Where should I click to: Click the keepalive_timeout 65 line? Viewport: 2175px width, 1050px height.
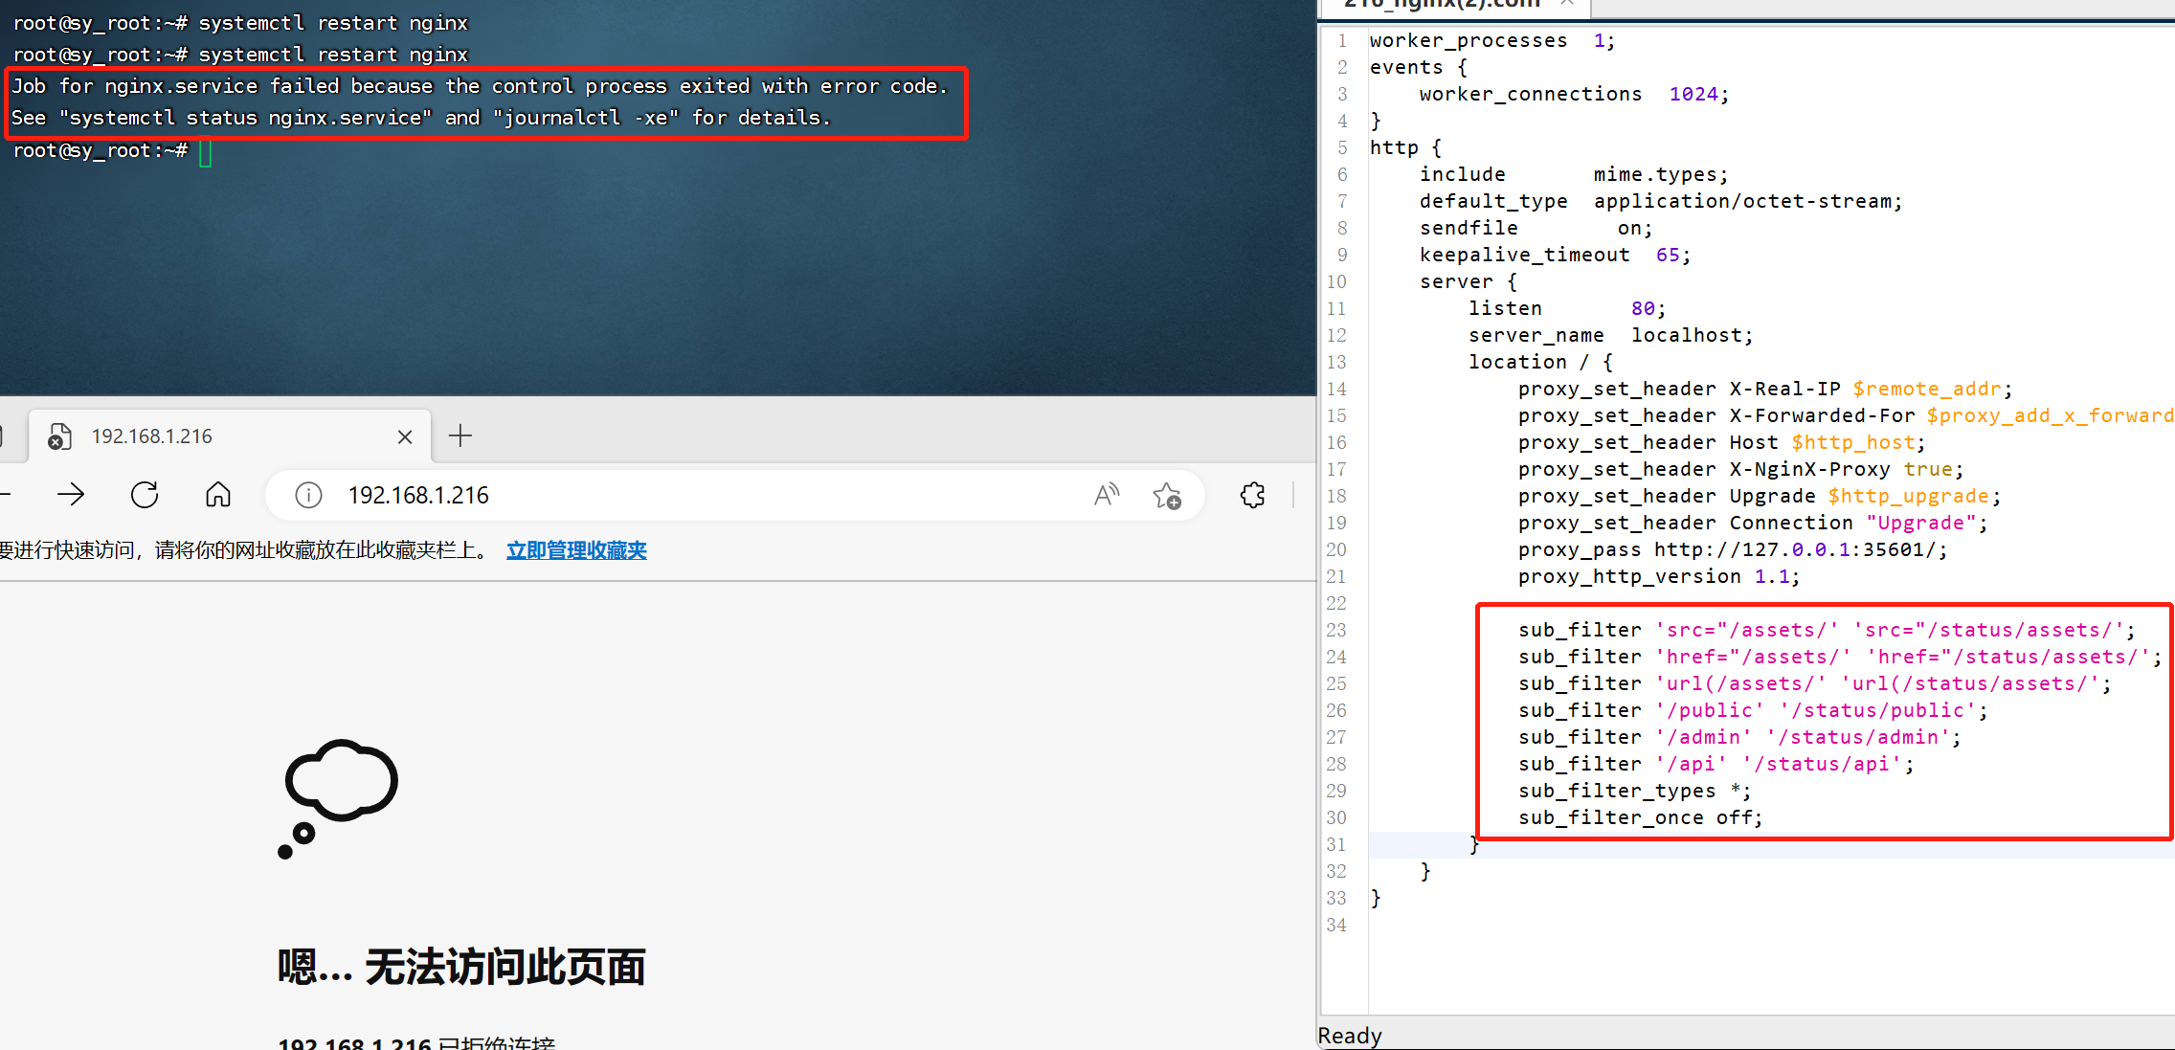[1555, 255]
